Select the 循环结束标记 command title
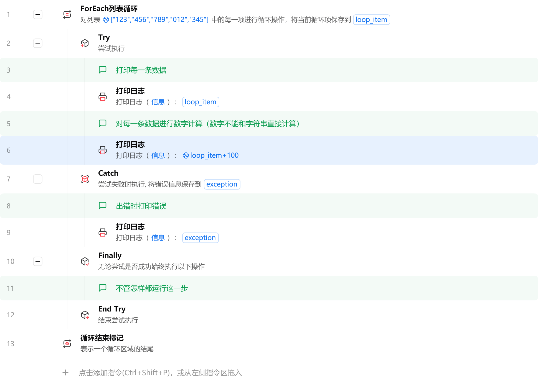Viewport: 538px width, 378px height. coord(102,338)
